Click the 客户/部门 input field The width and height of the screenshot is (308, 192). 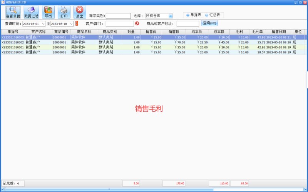click(x=120, y=24)
